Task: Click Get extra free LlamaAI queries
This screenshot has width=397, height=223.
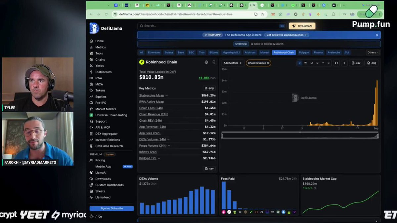Action: (287, 35)
